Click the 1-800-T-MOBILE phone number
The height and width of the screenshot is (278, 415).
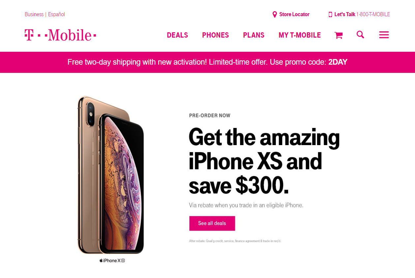pos(373,15)
